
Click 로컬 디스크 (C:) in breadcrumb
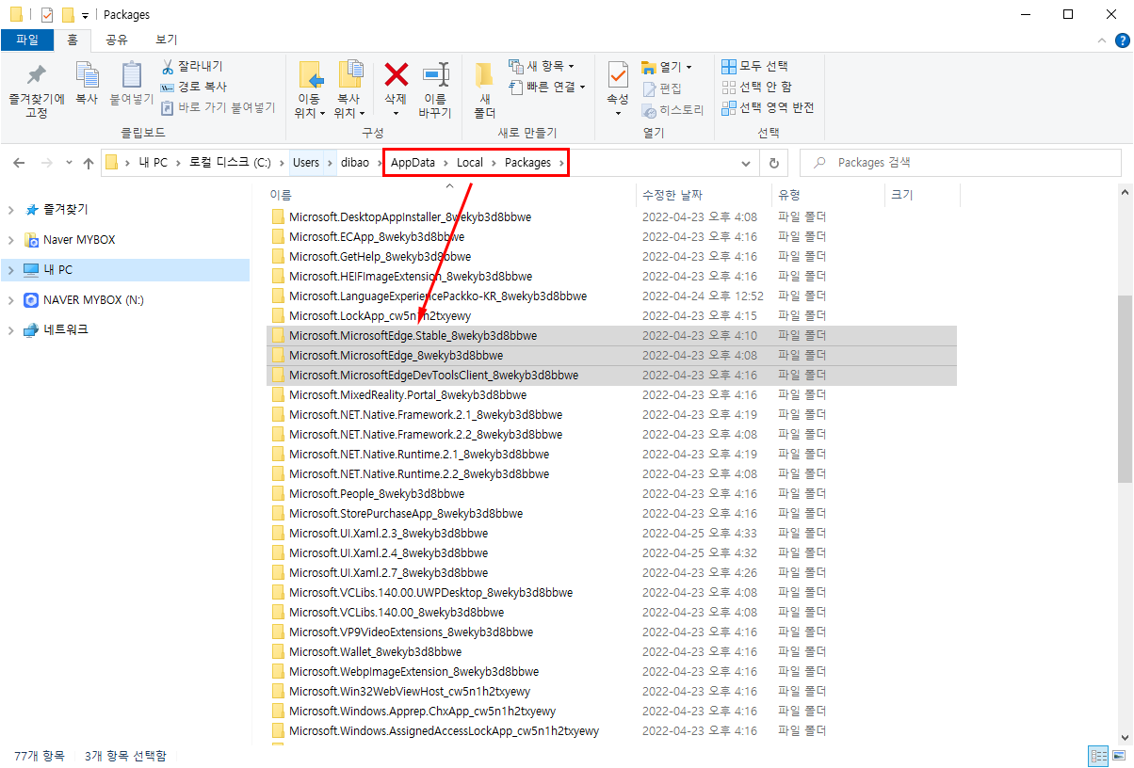[x=231, y=163]
